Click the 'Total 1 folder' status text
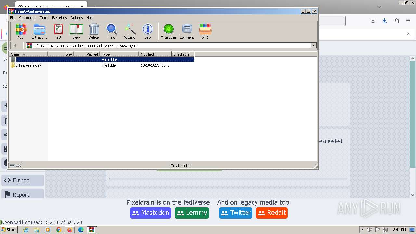The height and width of the screenshot is (234, 416). [x=181, y=166]
